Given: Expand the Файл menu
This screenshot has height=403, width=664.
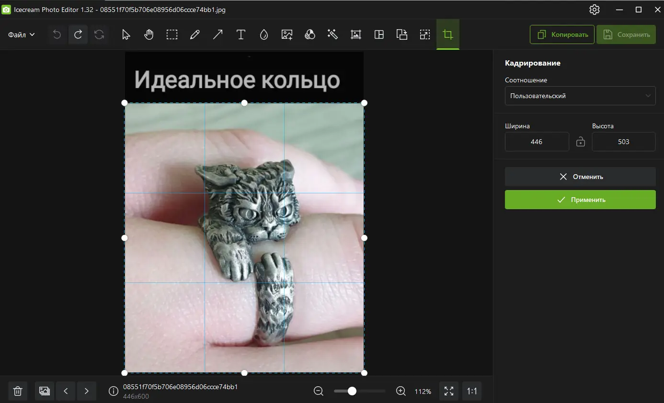Looking at the screenshot, I should pyautogui.click(x=21, y=34).
